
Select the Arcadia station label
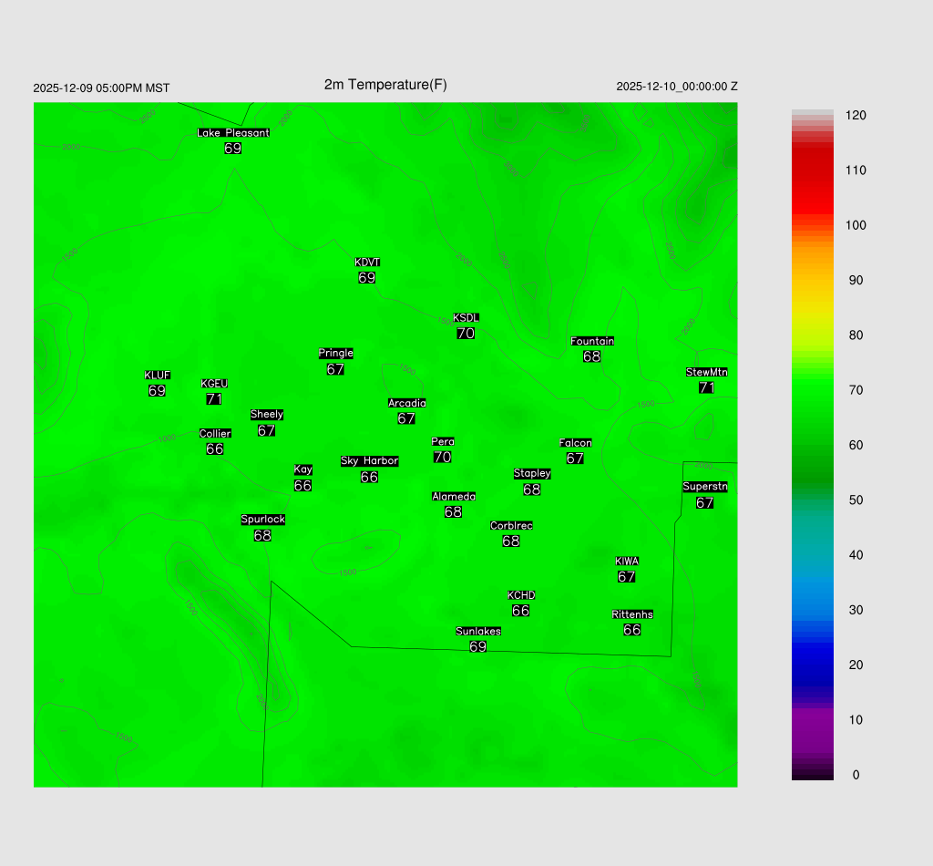point(406,403)
